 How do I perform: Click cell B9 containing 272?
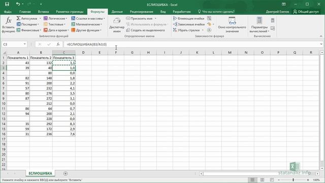click(41, 98)
